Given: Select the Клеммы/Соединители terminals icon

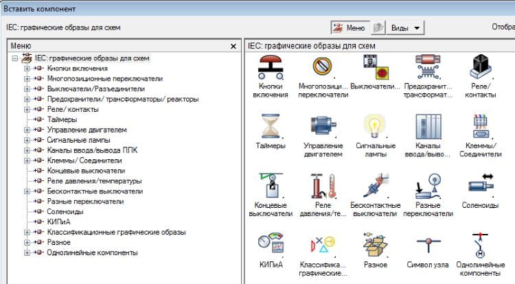Looking at the screenshot, I should pos(481,126).
